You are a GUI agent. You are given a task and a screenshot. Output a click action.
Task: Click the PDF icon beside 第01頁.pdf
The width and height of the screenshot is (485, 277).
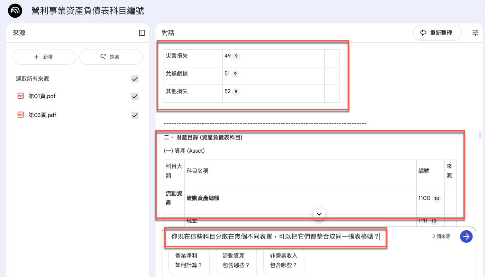[x=20, y=96]
